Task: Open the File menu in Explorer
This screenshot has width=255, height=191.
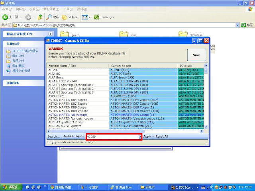Action: tap(7, 9)
